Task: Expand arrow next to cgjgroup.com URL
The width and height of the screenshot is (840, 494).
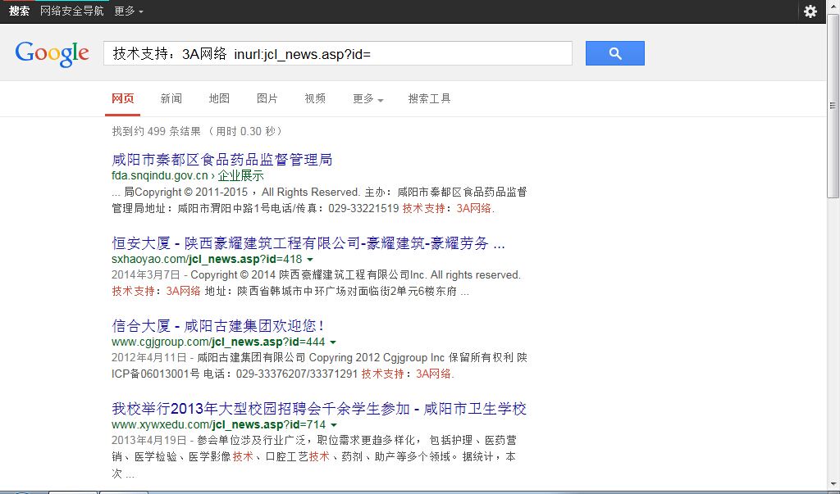Action: pyautogui.click(x=333, y=342)
